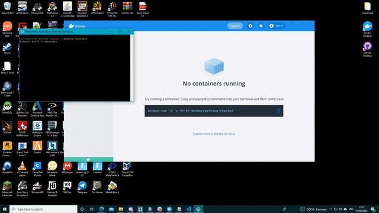Open Docker Desktop shortcut on desktop

(x=367, y=29)
